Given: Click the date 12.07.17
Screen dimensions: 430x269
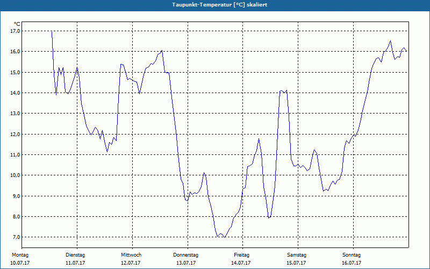Looking at the screenshot, I should point(131,263).
